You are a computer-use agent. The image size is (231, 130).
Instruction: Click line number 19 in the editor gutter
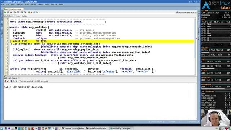[x=7, y=69]
